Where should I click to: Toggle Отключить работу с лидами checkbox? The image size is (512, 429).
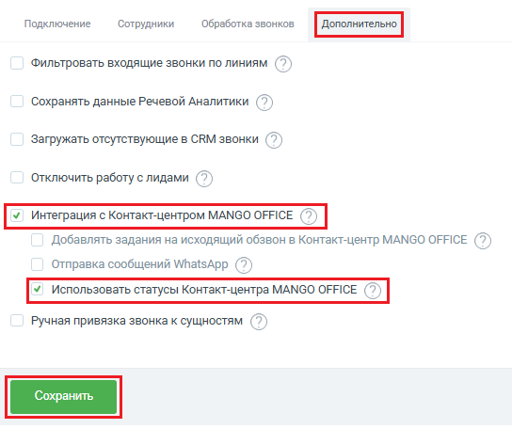[17, 178]
